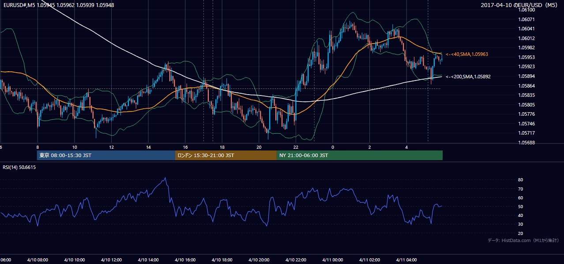The height and width of the screenshot is (264, 564).
Task: Click the 4/11 00:00 bottom time label
Action: 332,260
